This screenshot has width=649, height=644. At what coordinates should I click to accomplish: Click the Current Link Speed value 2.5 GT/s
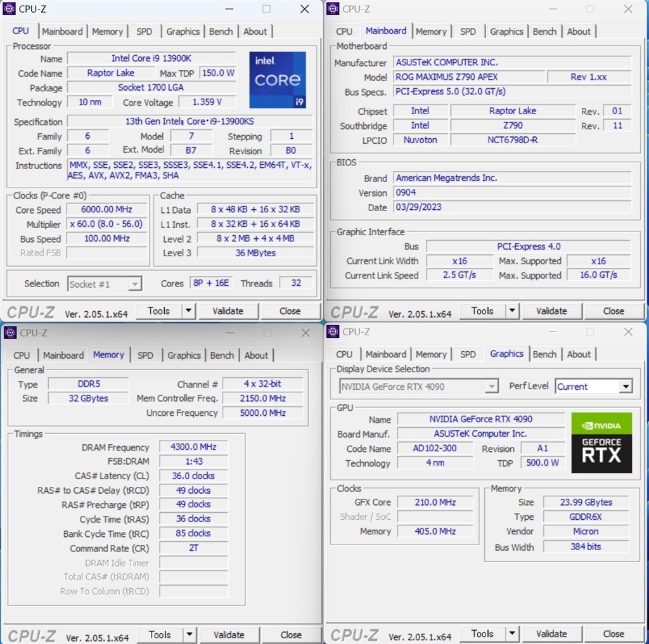tap(459, 275)
